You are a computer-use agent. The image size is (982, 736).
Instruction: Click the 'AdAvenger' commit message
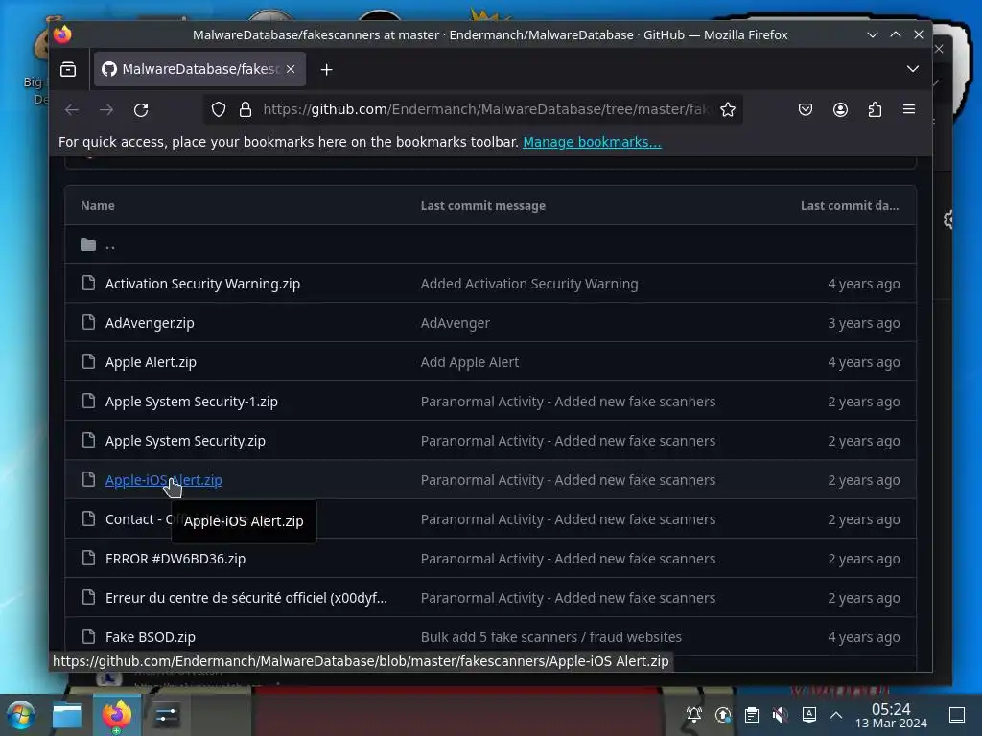[x=456, y=323]
